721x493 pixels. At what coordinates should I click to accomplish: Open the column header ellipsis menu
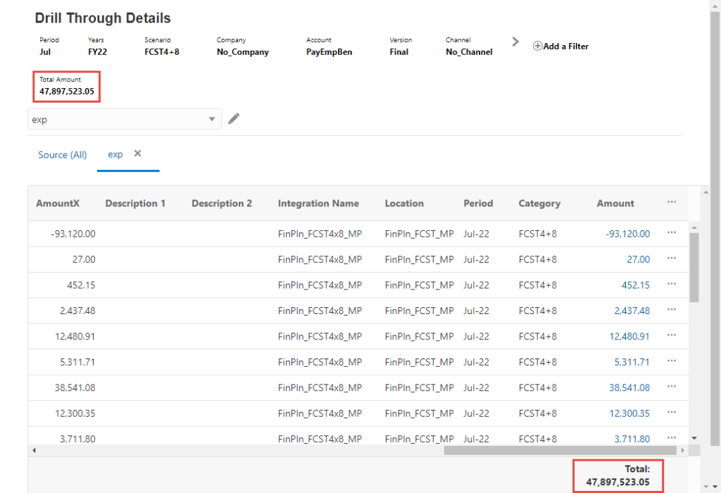671,202
